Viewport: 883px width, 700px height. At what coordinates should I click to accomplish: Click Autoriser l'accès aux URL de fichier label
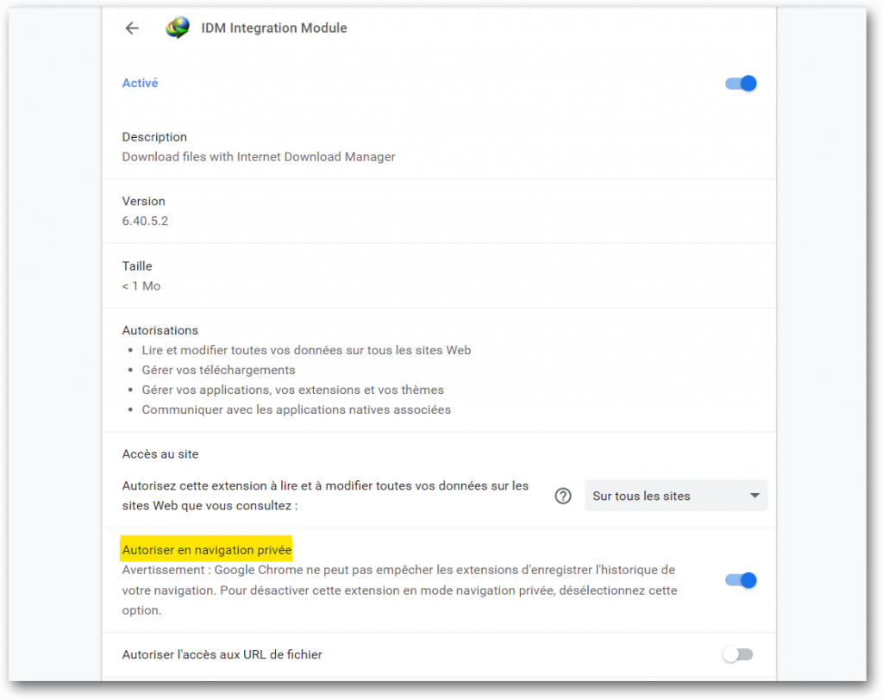(222, 654)
